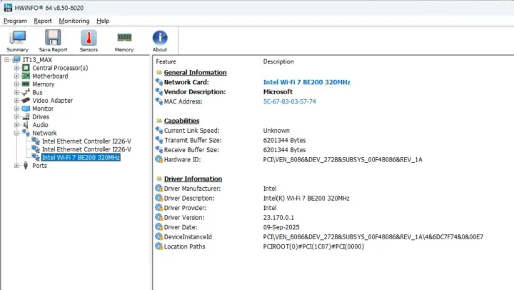Click the Driver Provider value Intel

point(270,208)
